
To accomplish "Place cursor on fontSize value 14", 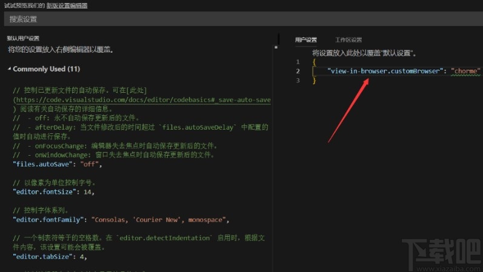I will (87, 192).
